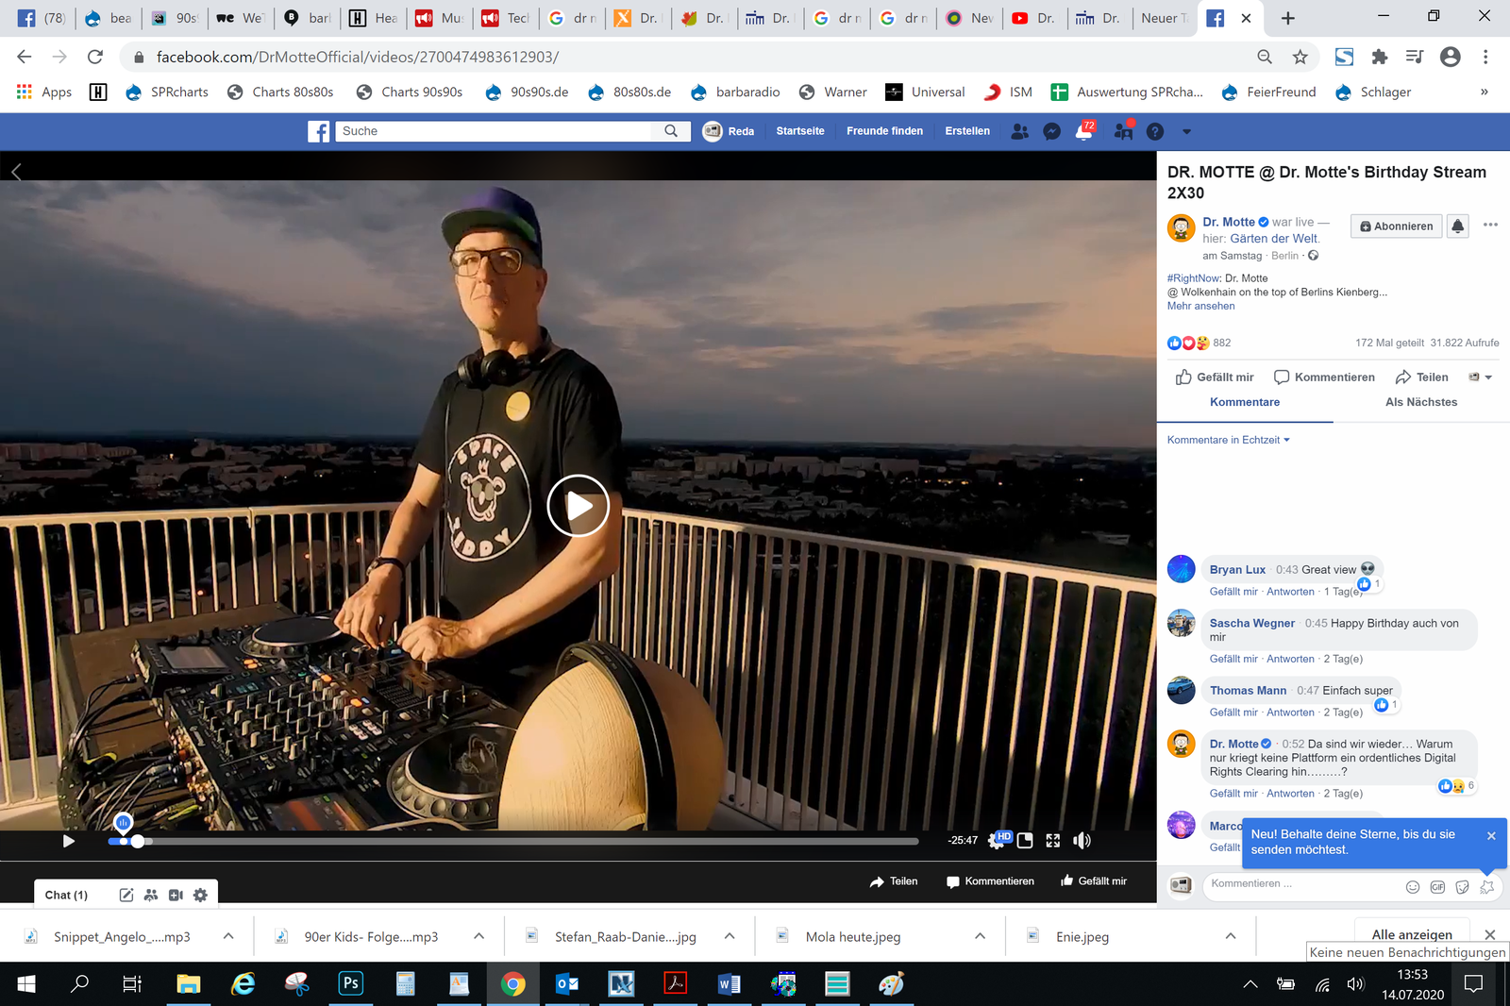Switch to the Als Nächstes tab

coord(1420,402)
